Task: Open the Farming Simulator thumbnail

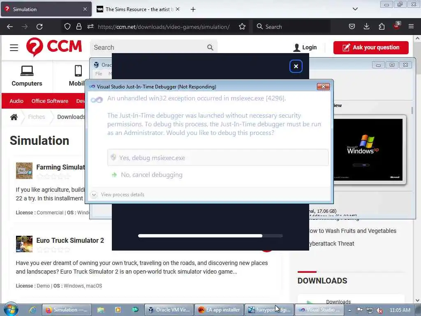Action: [24, 171]
